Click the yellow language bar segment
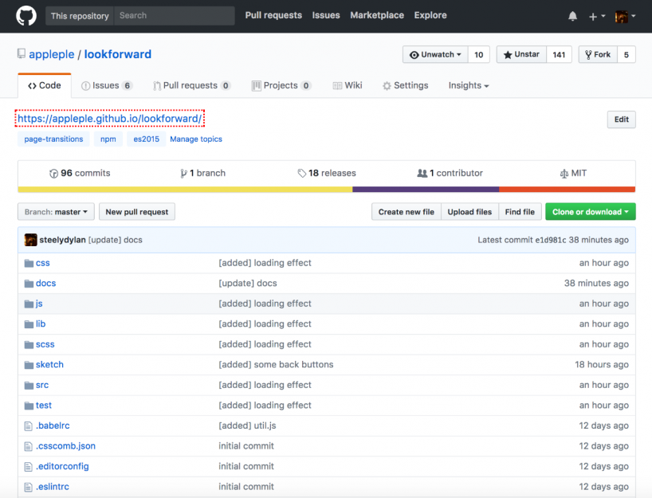 tap(185, 190)
